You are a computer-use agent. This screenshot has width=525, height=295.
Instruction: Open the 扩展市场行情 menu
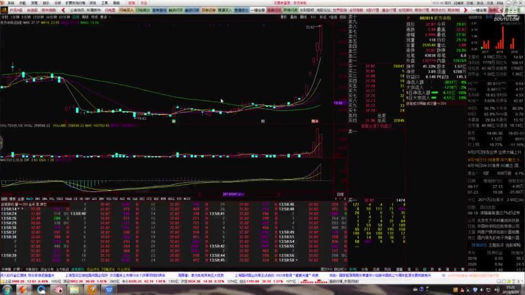75,2
